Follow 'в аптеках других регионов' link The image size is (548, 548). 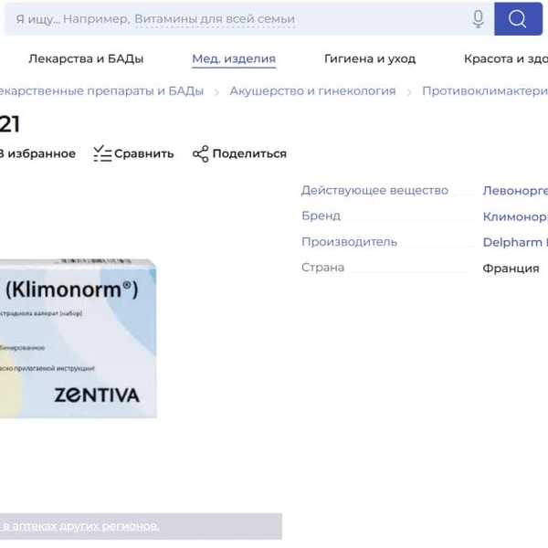(x=80, y=526)
